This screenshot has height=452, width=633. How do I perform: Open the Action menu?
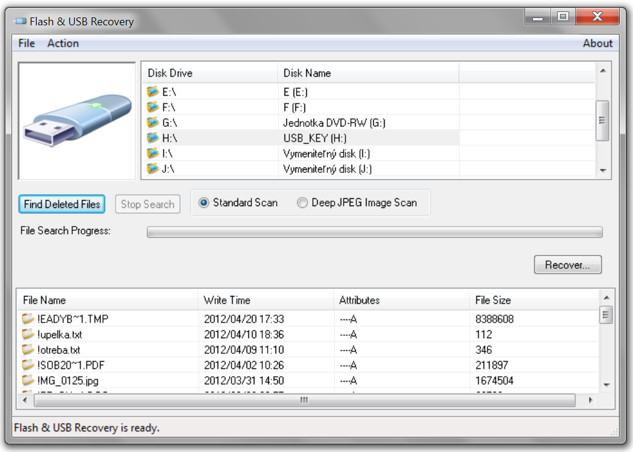(x=63, y=43)
